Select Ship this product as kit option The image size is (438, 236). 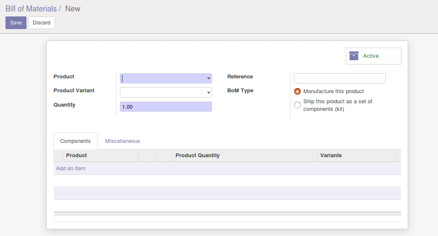(x=297, y=105)
